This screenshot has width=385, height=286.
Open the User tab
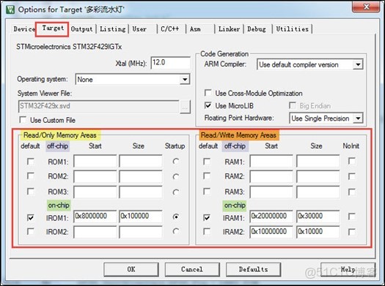(x=139, y=29)
